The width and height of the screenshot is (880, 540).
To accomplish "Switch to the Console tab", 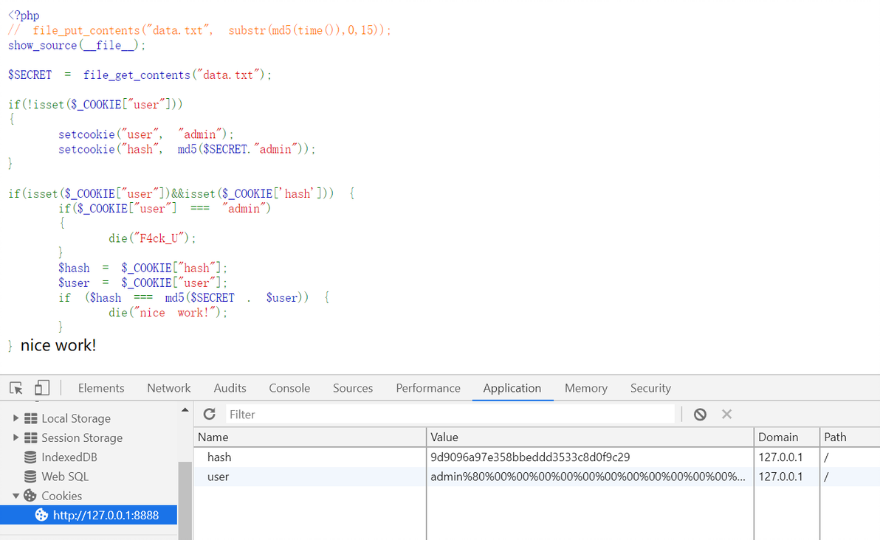I will point(289,388).
